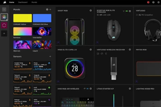
Task: Apply the CORSAIR Yellow mural
Action: click(x=23, y=18)
